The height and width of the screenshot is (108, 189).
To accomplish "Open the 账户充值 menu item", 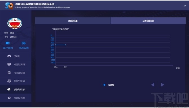I will coord(16,81).
